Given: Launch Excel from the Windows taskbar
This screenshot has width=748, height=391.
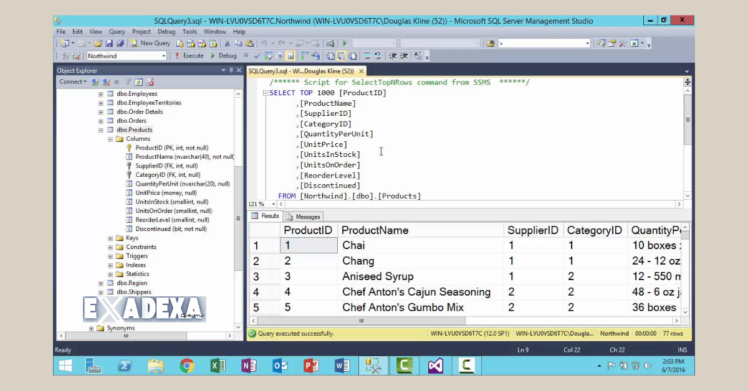Looking at the screenshot, I should point(218,365).
